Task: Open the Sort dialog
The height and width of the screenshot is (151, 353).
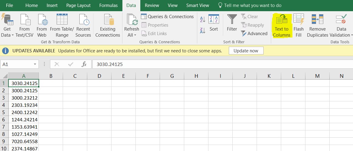Action: pos(214,23)
